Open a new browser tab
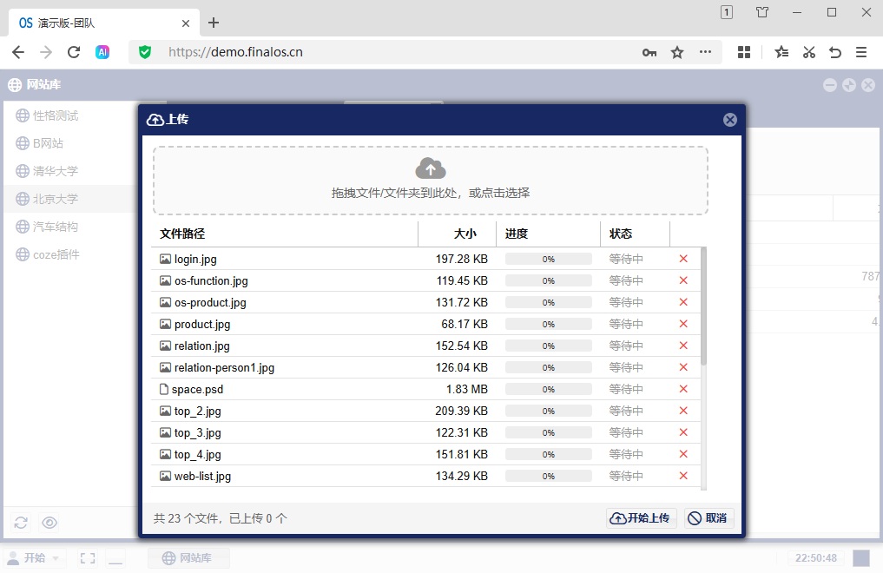This screenshot has width=883, height=573. (x=214, y=23)
